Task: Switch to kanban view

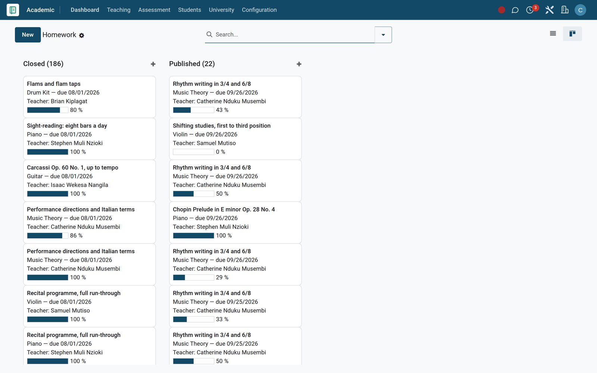Action: (x=572, y=34)
